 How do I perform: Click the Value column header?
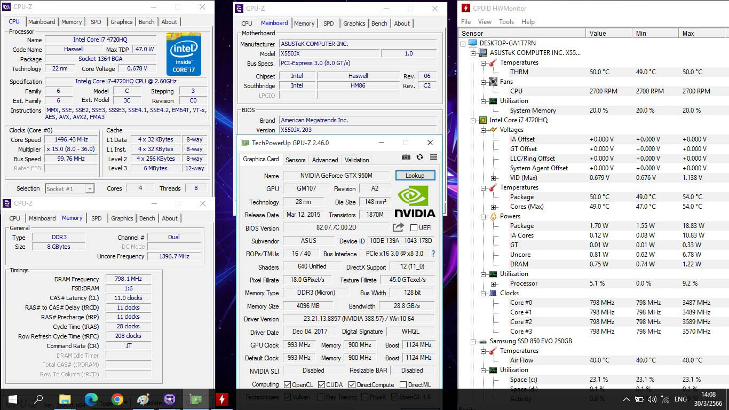click(608, 33)
